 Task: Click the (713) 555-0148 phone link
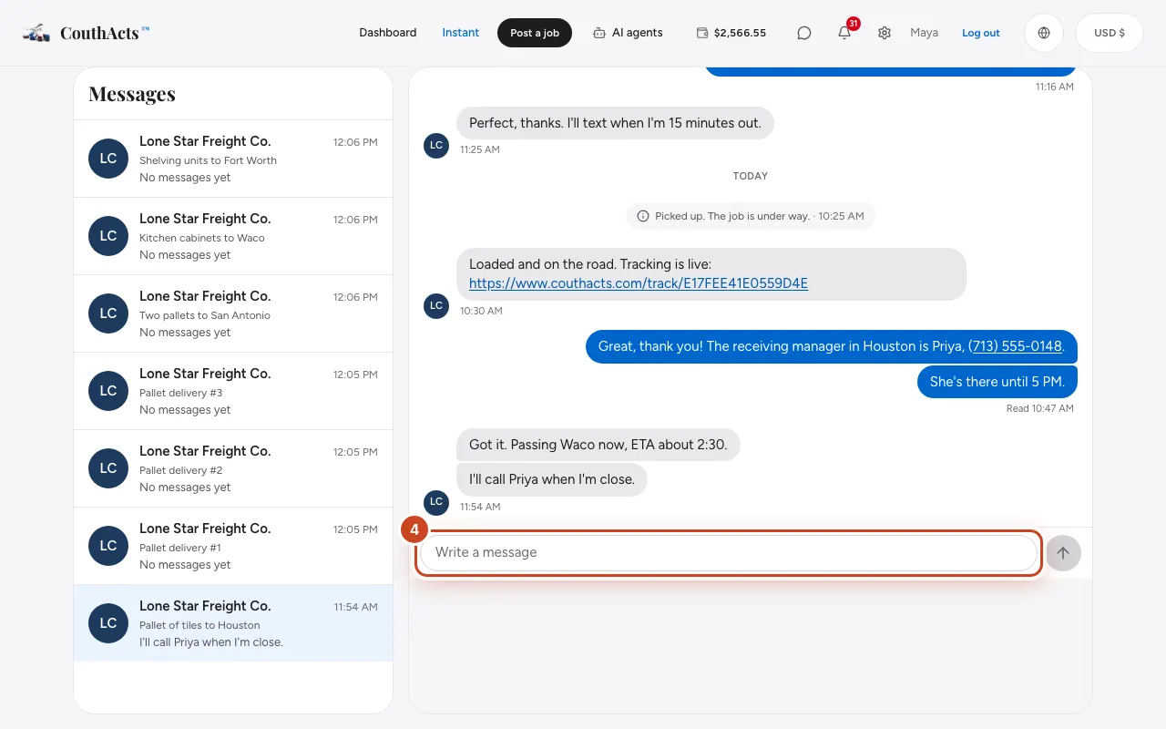[1015, 346]
